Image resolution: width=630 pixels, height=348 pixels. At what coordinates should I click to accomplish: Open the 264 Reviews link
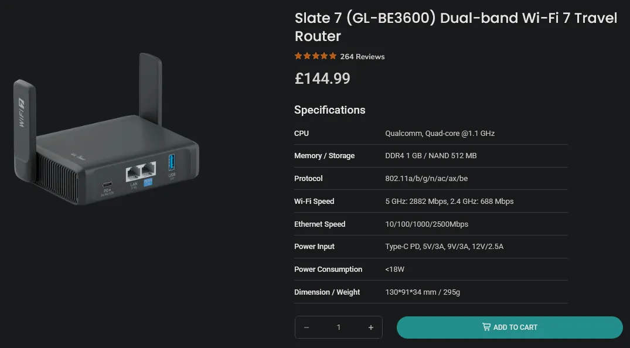[362, 57]
